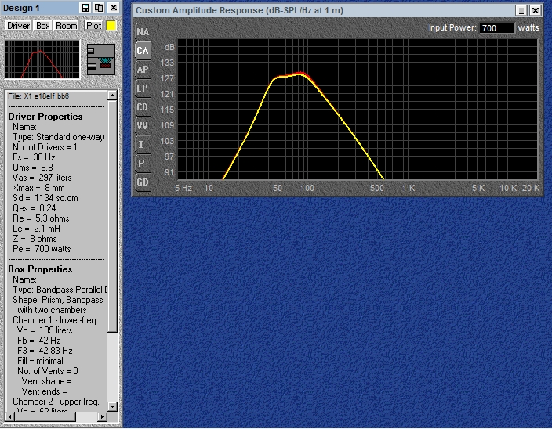The height and width of the screenshot is (429, 552).
Task: Click the 'Vas = 297 liters' value
Action: 42,178
